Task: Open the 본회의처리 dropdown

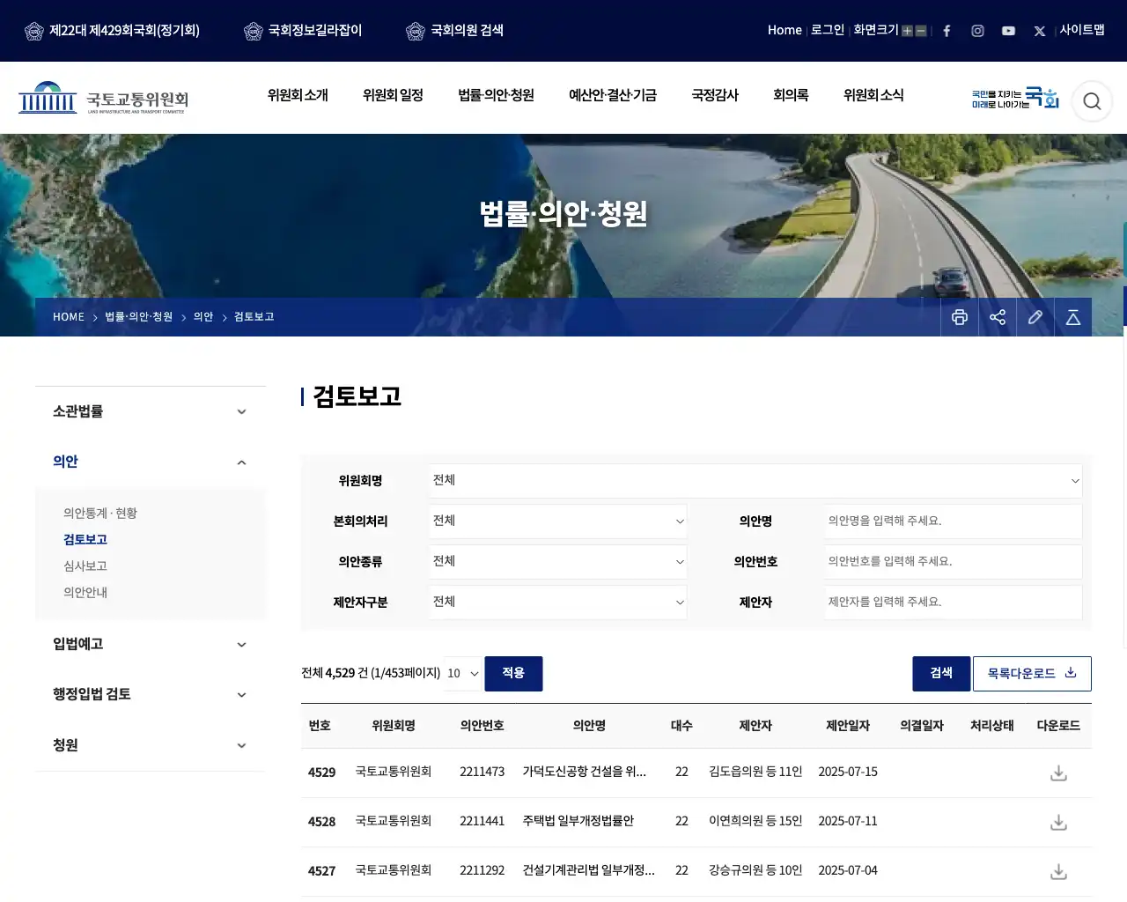Action: coord(558,521)
